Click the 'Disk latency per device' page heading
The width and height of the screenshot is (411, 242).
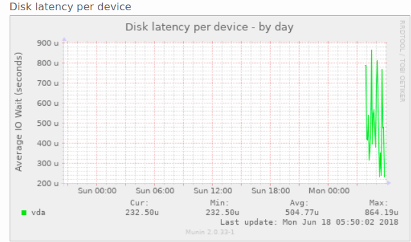70,7
